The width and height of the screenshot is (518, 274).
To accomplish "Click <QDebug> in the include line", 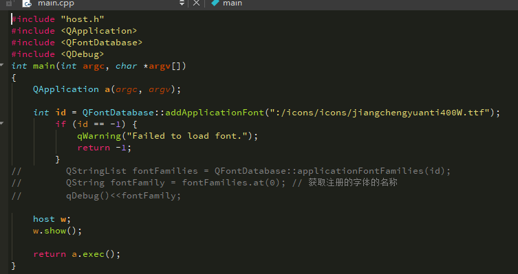I will [83, 54].
